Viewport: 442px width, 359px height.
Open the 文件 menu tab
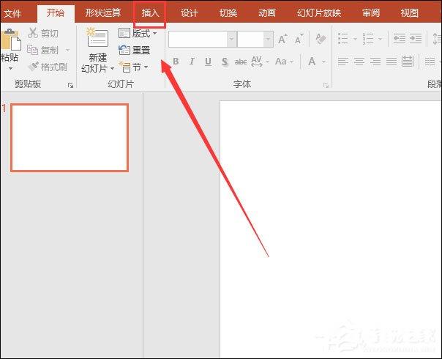pos(12,13)
